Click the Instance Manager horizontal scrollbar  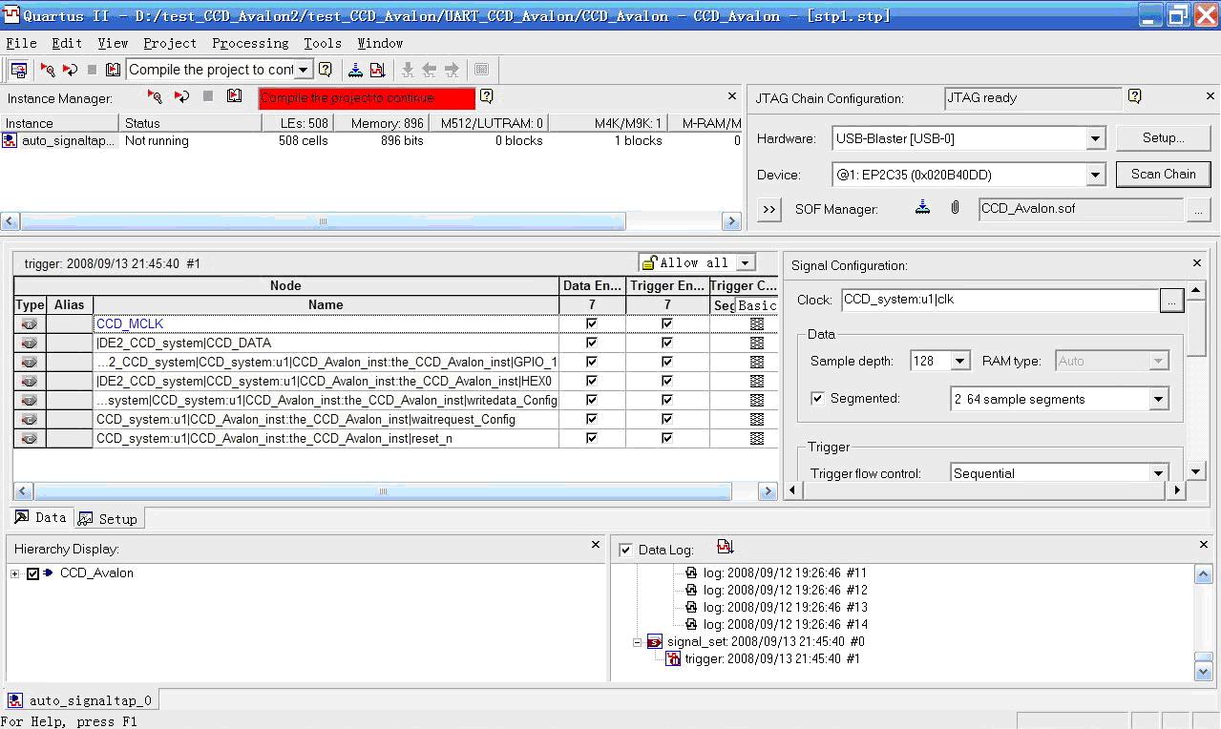[x=323, y=221]
